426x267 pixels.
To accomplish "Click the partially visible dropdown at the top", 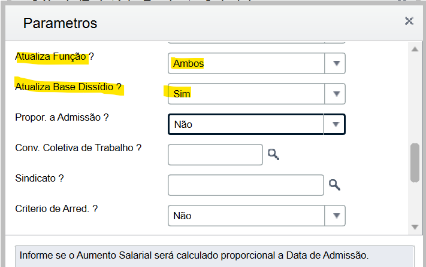I will [256, 40].
